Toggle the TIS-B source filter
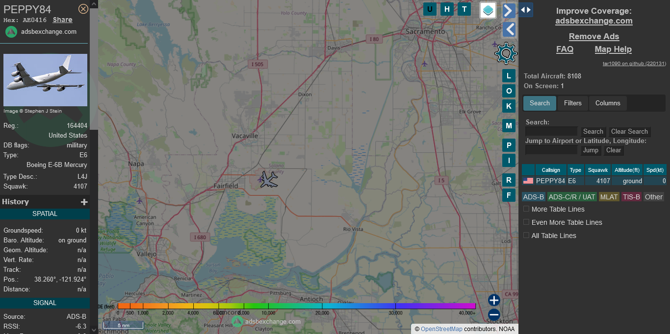The height and width of the screenshot is (334, 670). (631, 197)
